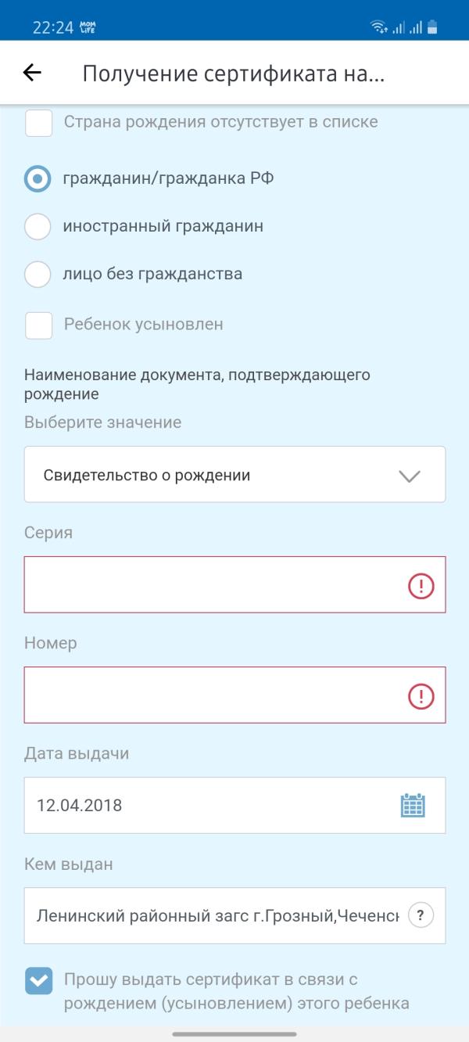Image resolution: width=469 pixels, height=1042 pixels.
Task: Tap the Номер input field
Action: (211, 695)
